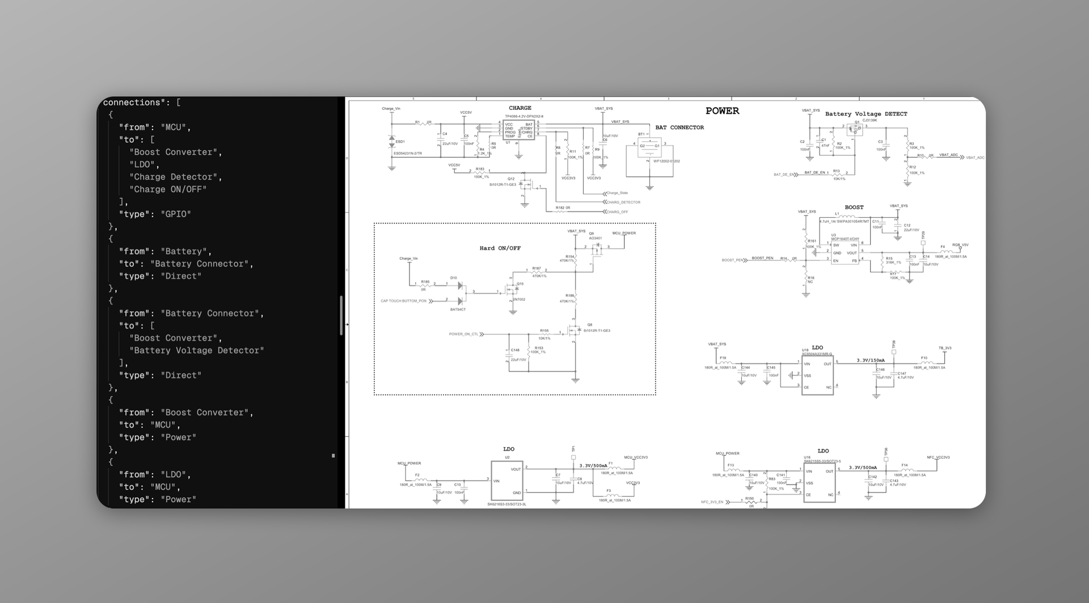
Task: Click the Hard ON/OFF block label
Action: [x=500, y=248]
